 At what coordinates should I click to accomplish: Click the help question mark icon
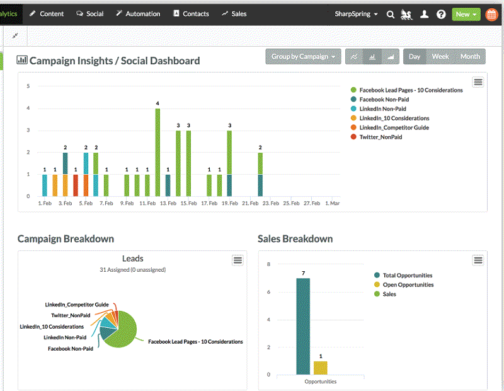[441, 14]
